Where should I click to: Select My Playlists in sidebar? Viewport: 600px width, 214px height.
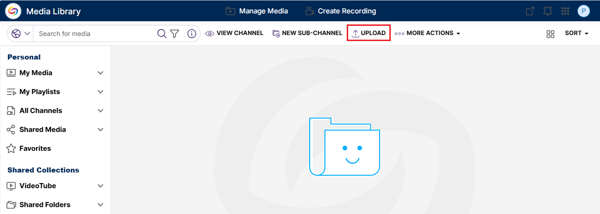pos(40,92)
